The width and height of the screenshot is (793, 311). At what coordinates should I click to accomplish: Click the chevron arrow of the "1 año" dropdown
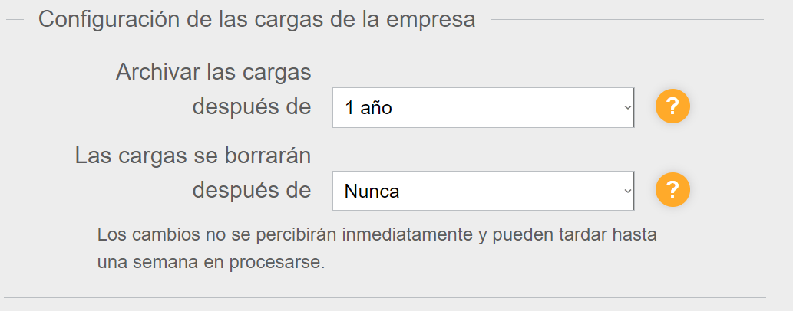click(x=627, y=107)
